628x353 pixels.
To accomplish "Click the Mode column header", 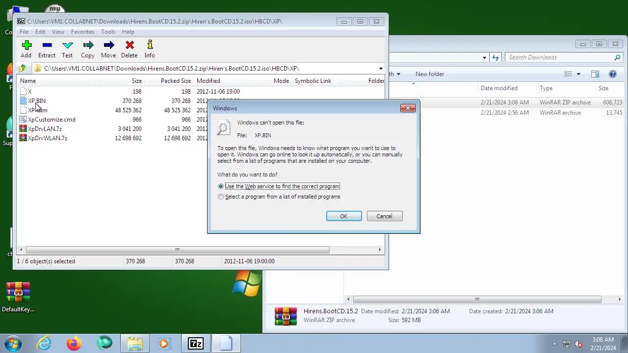I will [267, 81].
